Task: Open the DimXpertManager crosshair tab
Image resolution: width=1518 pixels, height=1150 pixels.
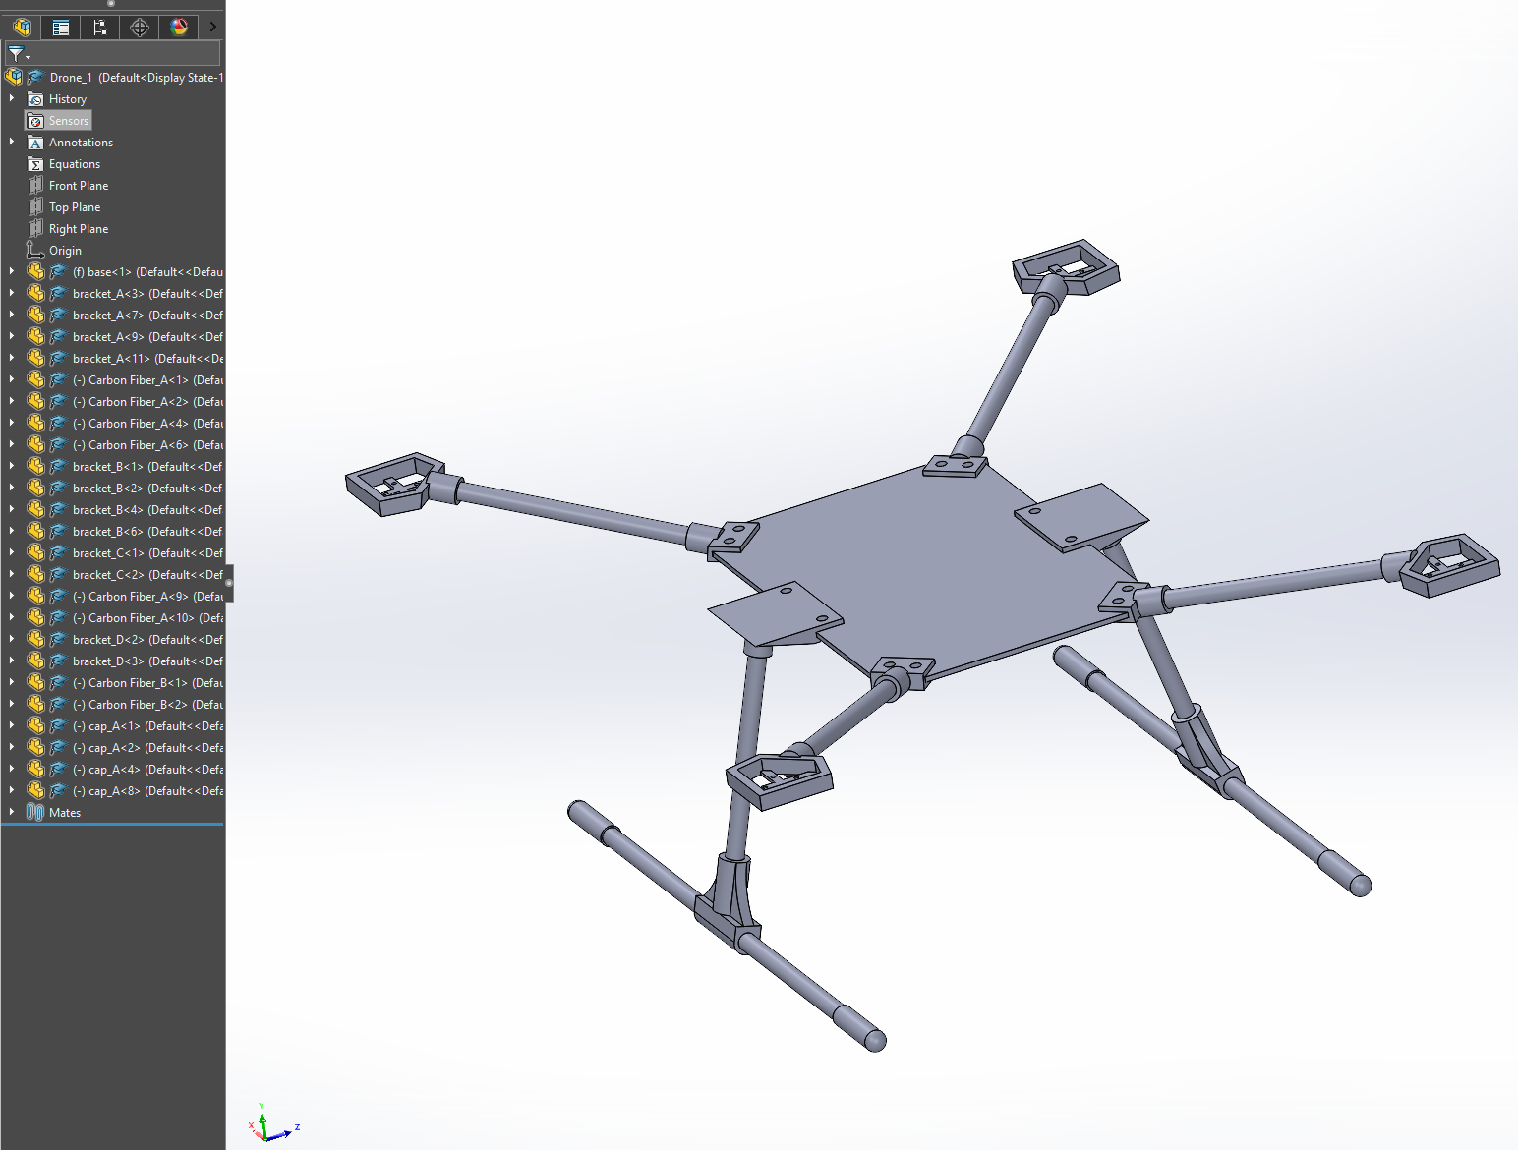Action: point(140,28)
